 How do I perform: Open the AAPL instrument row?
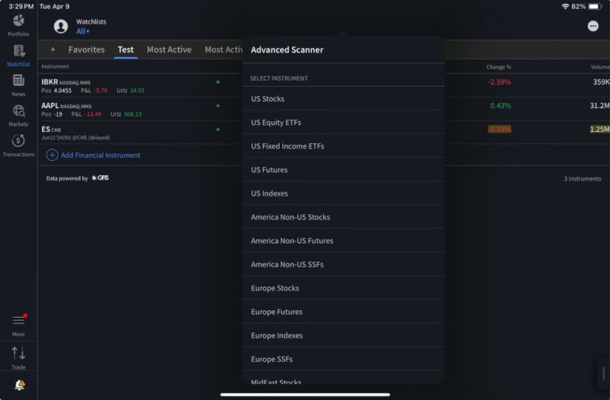(140, 109)
